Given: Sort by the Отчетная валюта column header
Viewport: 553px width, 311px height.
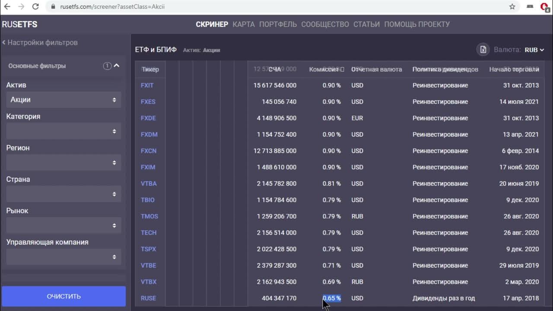Looking at the screenshot, I should click(376, 69).
